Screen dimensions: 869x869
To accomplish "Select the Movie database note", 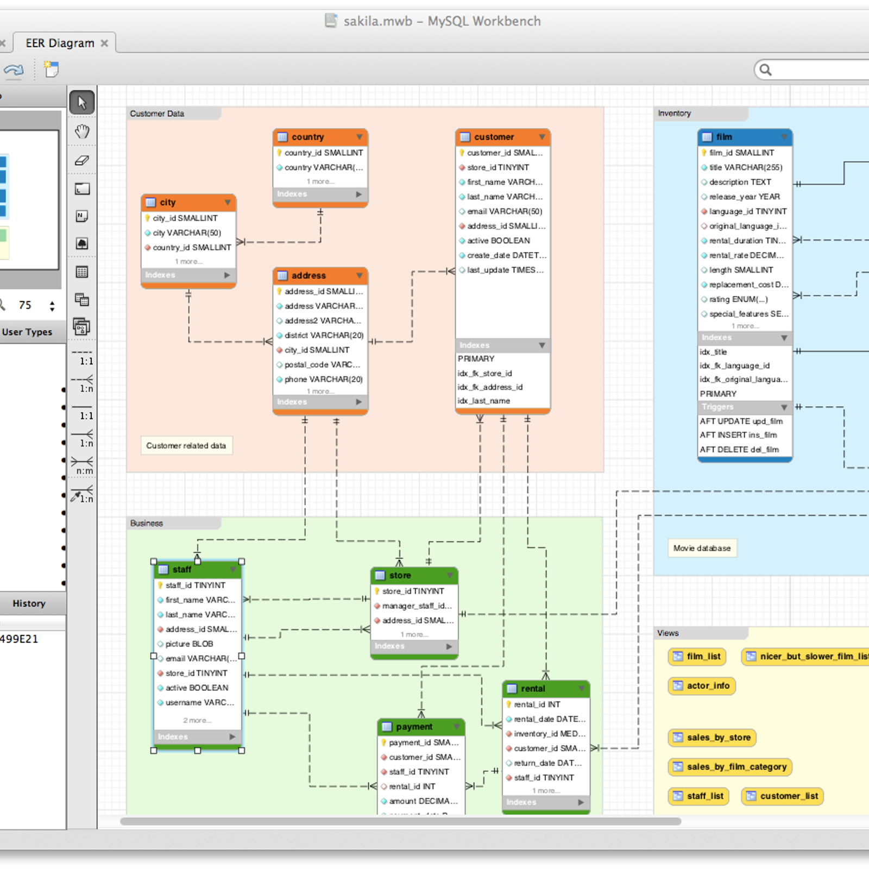I will click(702, 548).
